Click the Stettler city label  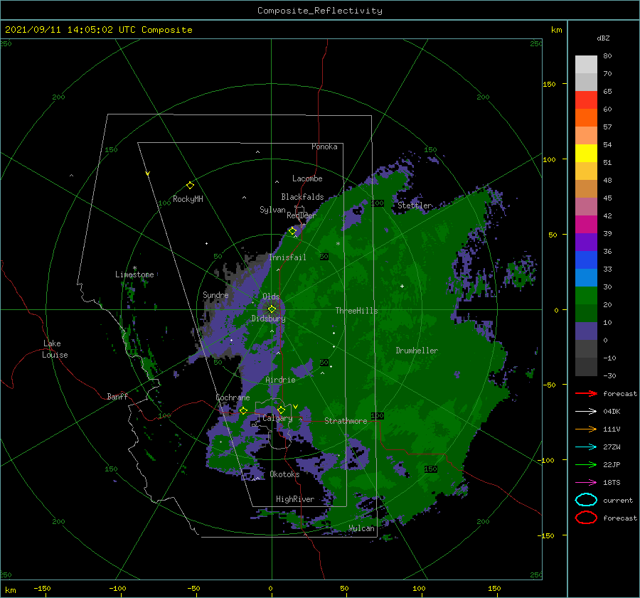click(x=415, y=205)
